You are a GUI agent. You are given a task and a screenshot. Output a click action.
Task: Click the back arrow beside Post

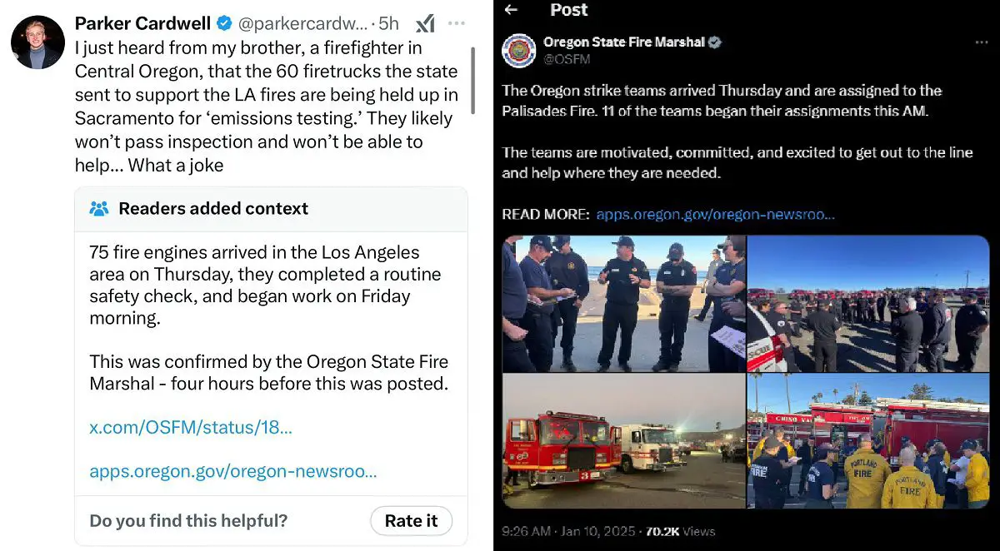pos(512,10)
